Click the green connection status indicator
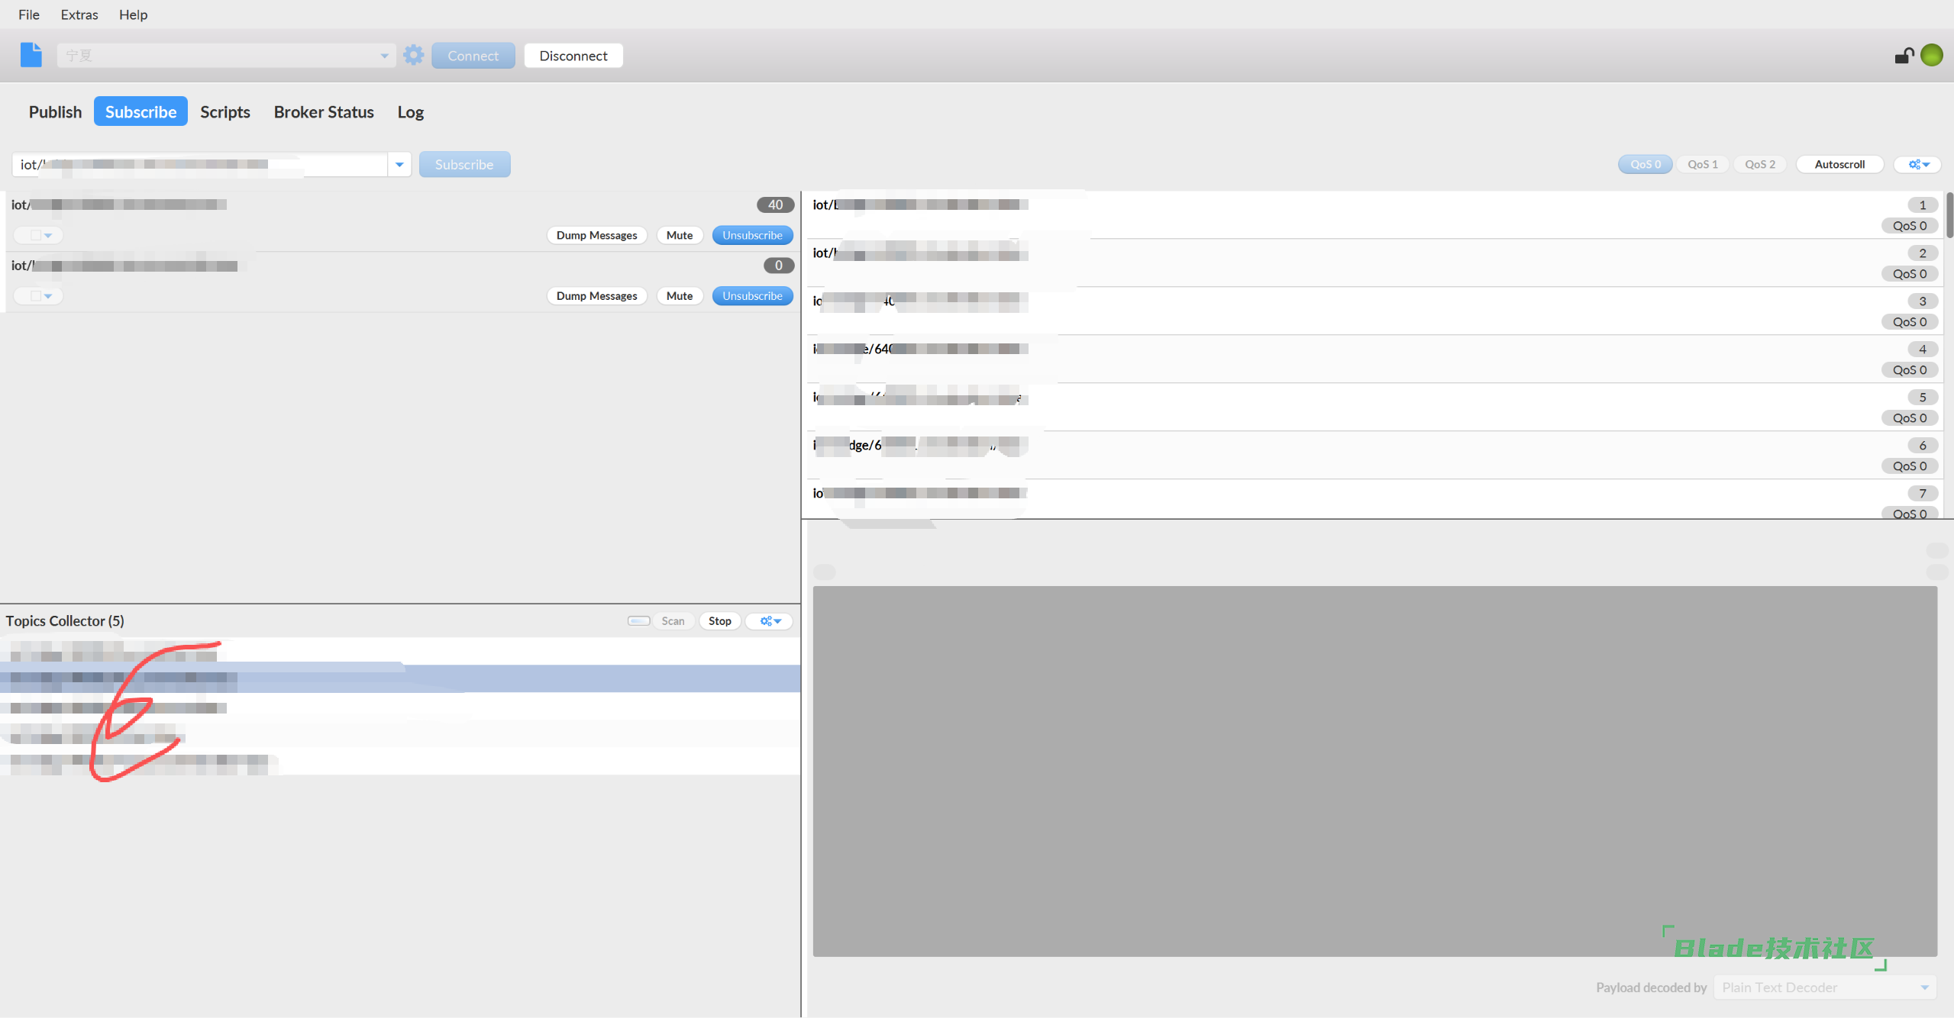This screenshot has height=1018, width=1954. (x=1931, y=55)
